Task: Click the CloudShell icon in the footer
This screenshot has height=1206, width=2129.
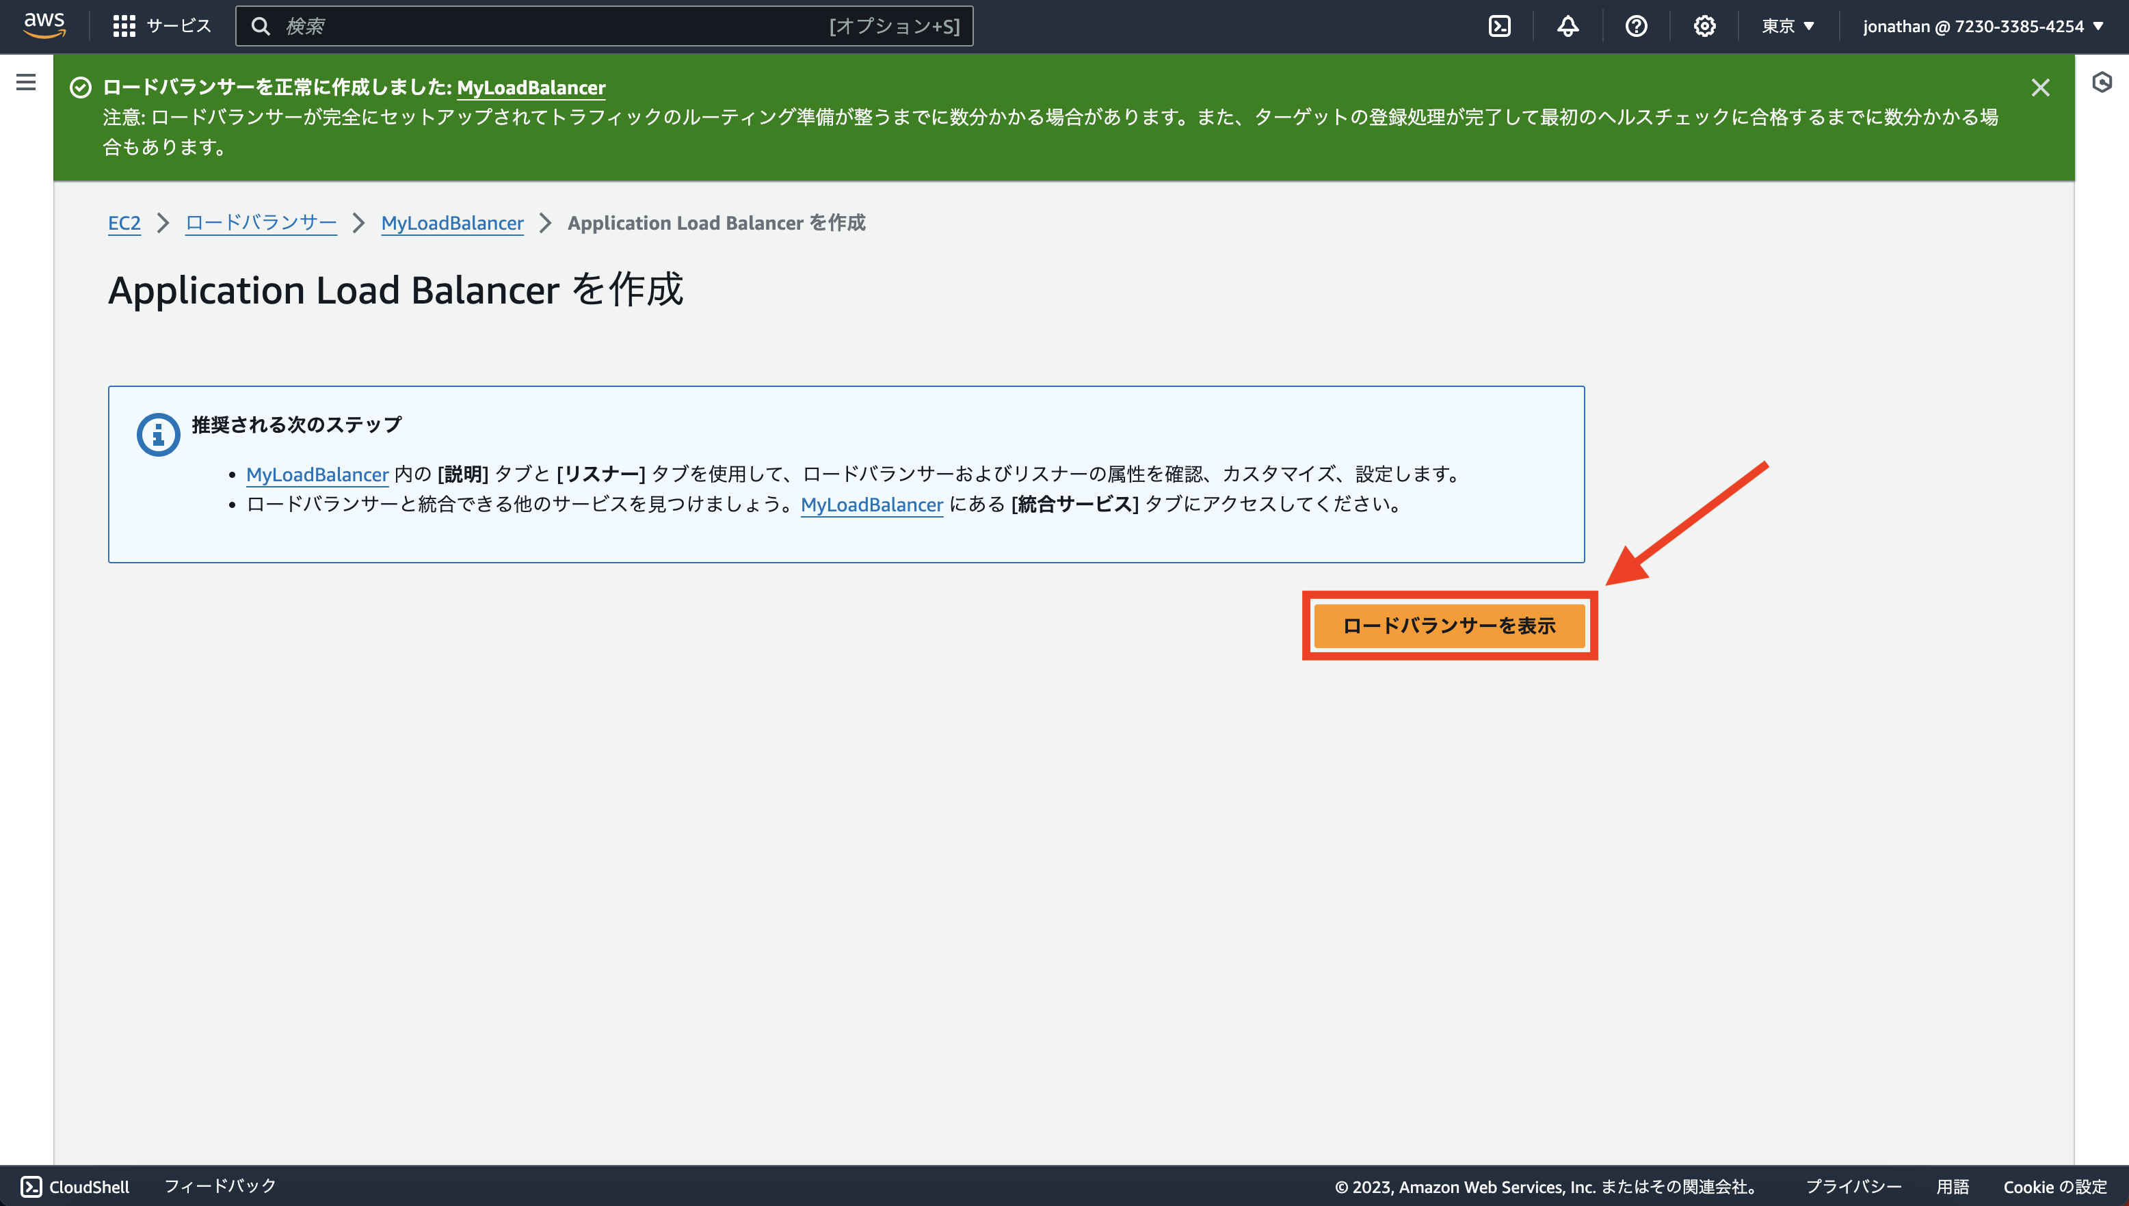Action: [31, 1186]
